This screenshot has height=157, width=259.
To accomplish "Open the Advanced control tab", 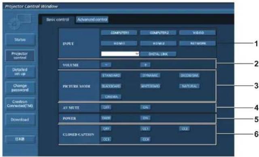I will (92, 20).
